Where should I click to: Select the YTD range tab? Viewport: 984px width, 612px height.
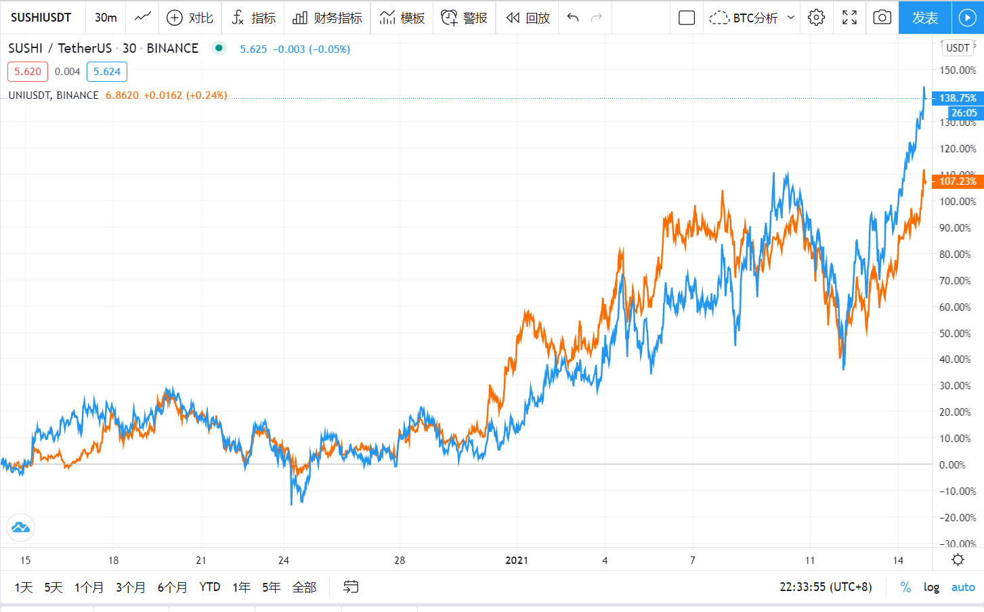210,587
